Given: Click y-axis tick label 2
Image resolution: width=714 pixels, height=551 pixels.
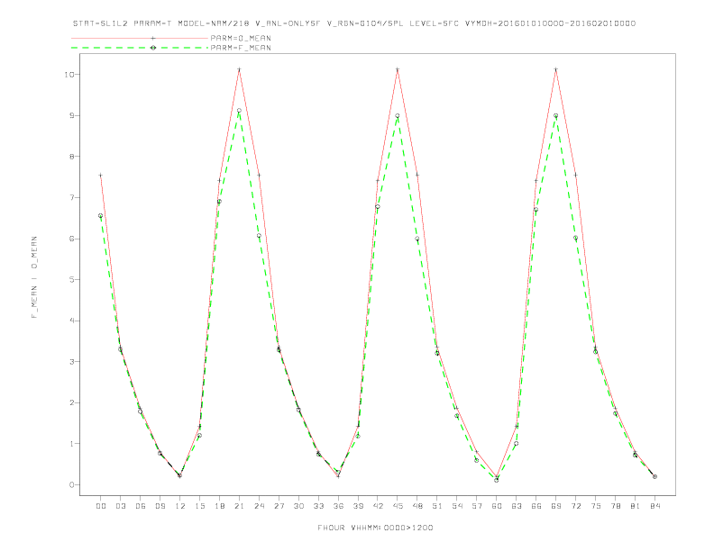Looking at the screenshot, I should click(71, 402).
